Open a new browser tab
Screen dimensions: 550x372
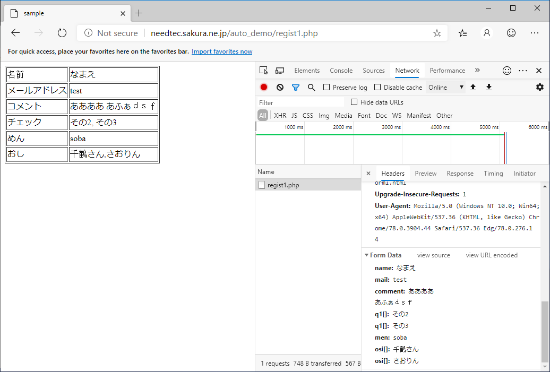[x=139, y=13]
